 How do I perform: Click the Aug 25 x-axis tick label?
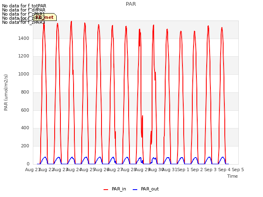tap(87, 170)
